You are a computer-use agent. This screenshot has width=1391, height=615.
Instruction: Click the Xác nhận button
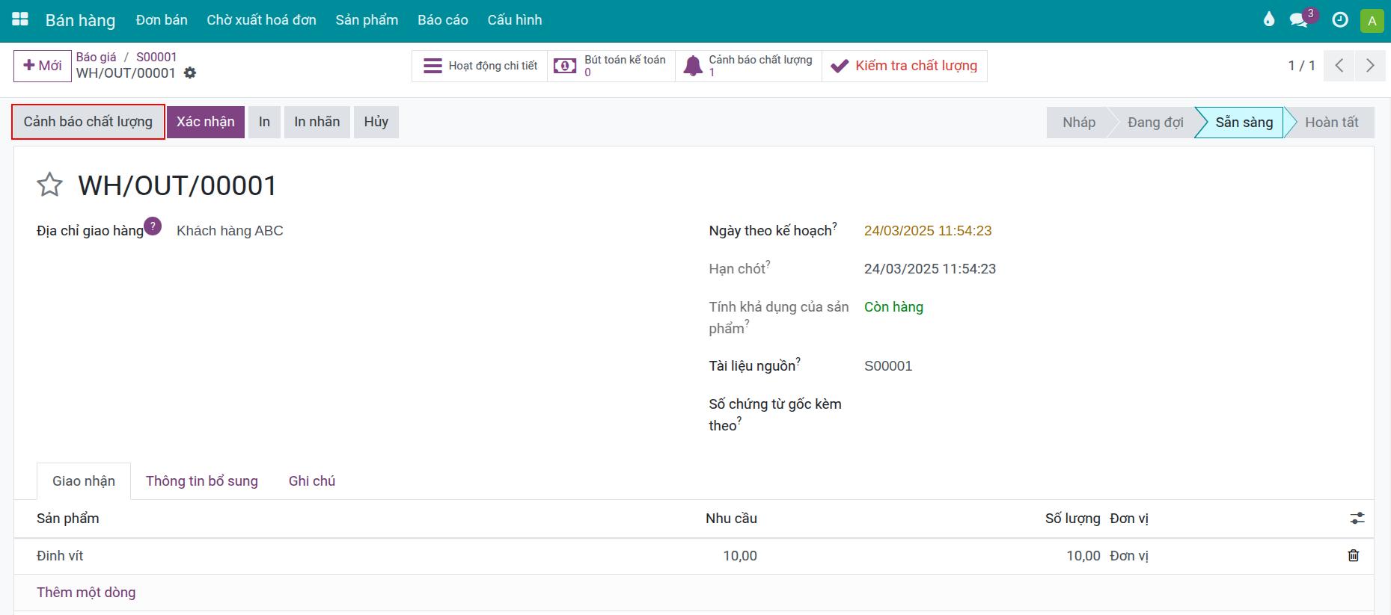pyautogui.click(x=206, y=122)
